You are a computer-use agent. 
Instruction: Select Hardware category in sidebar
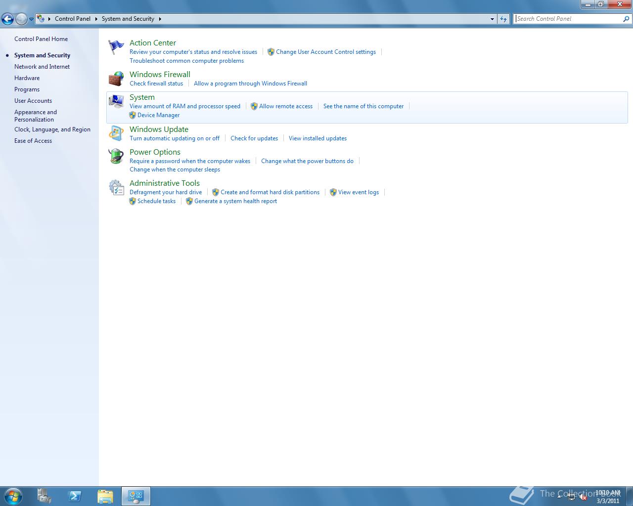tap(27, 78)
